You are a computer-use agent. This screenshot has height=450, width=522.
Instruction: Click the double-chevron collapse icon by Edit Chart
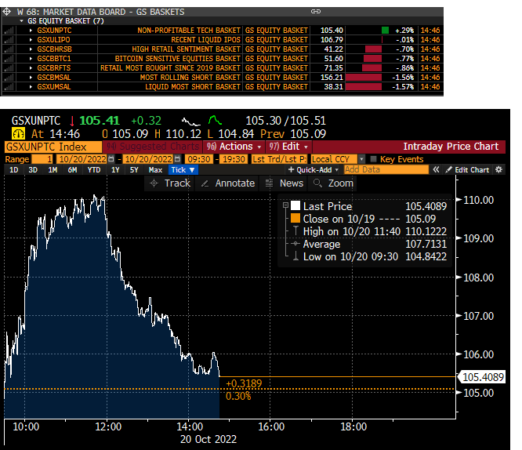pyautogui.click(x=436, y=170)
